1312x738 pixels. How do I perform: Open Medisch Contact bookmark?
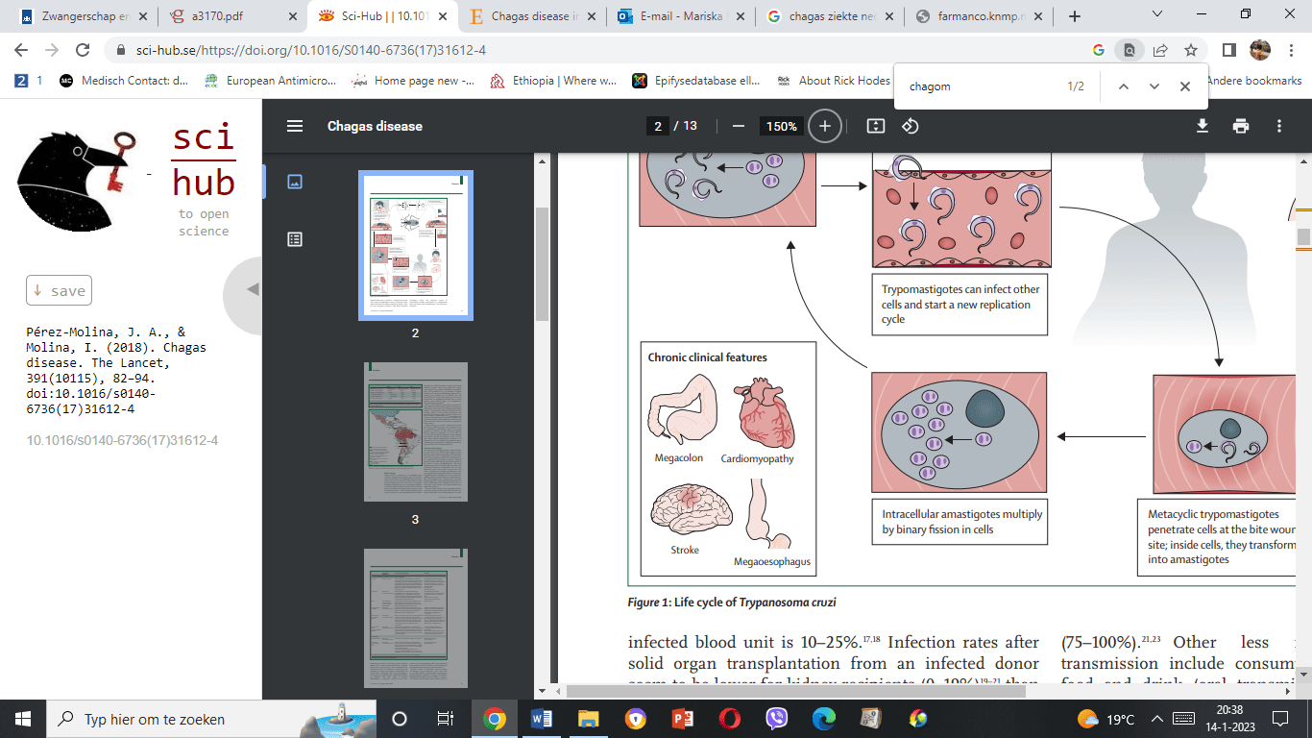(x=123, y=81)
